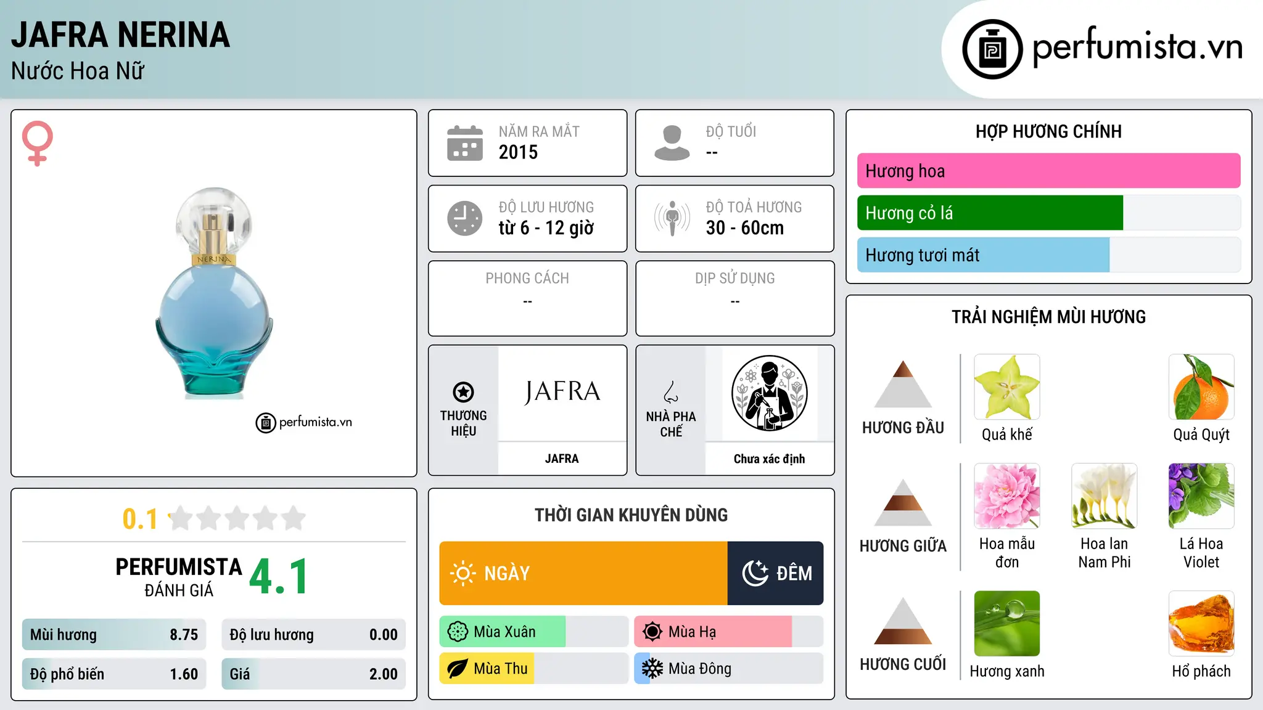1263x710 pixels.
Task: Click the nose icon above Nhà pha chế
Action: click(670, 391)
